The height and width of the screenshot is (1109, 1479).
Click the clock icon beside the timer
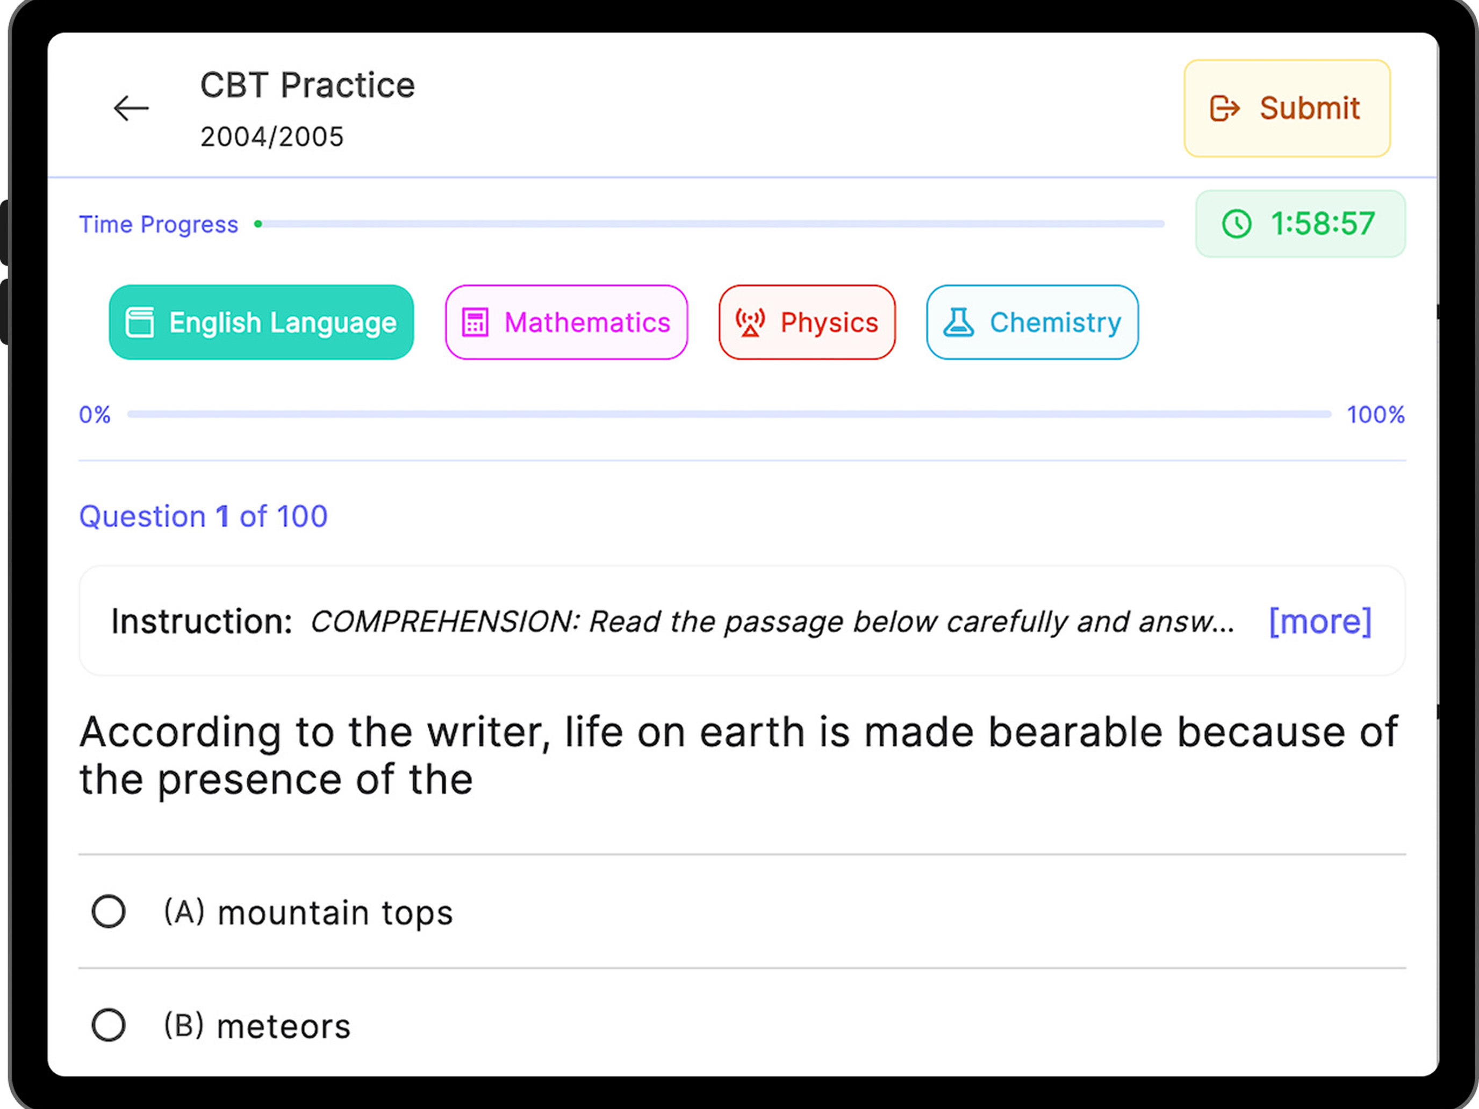click(x=1236, y=224)
